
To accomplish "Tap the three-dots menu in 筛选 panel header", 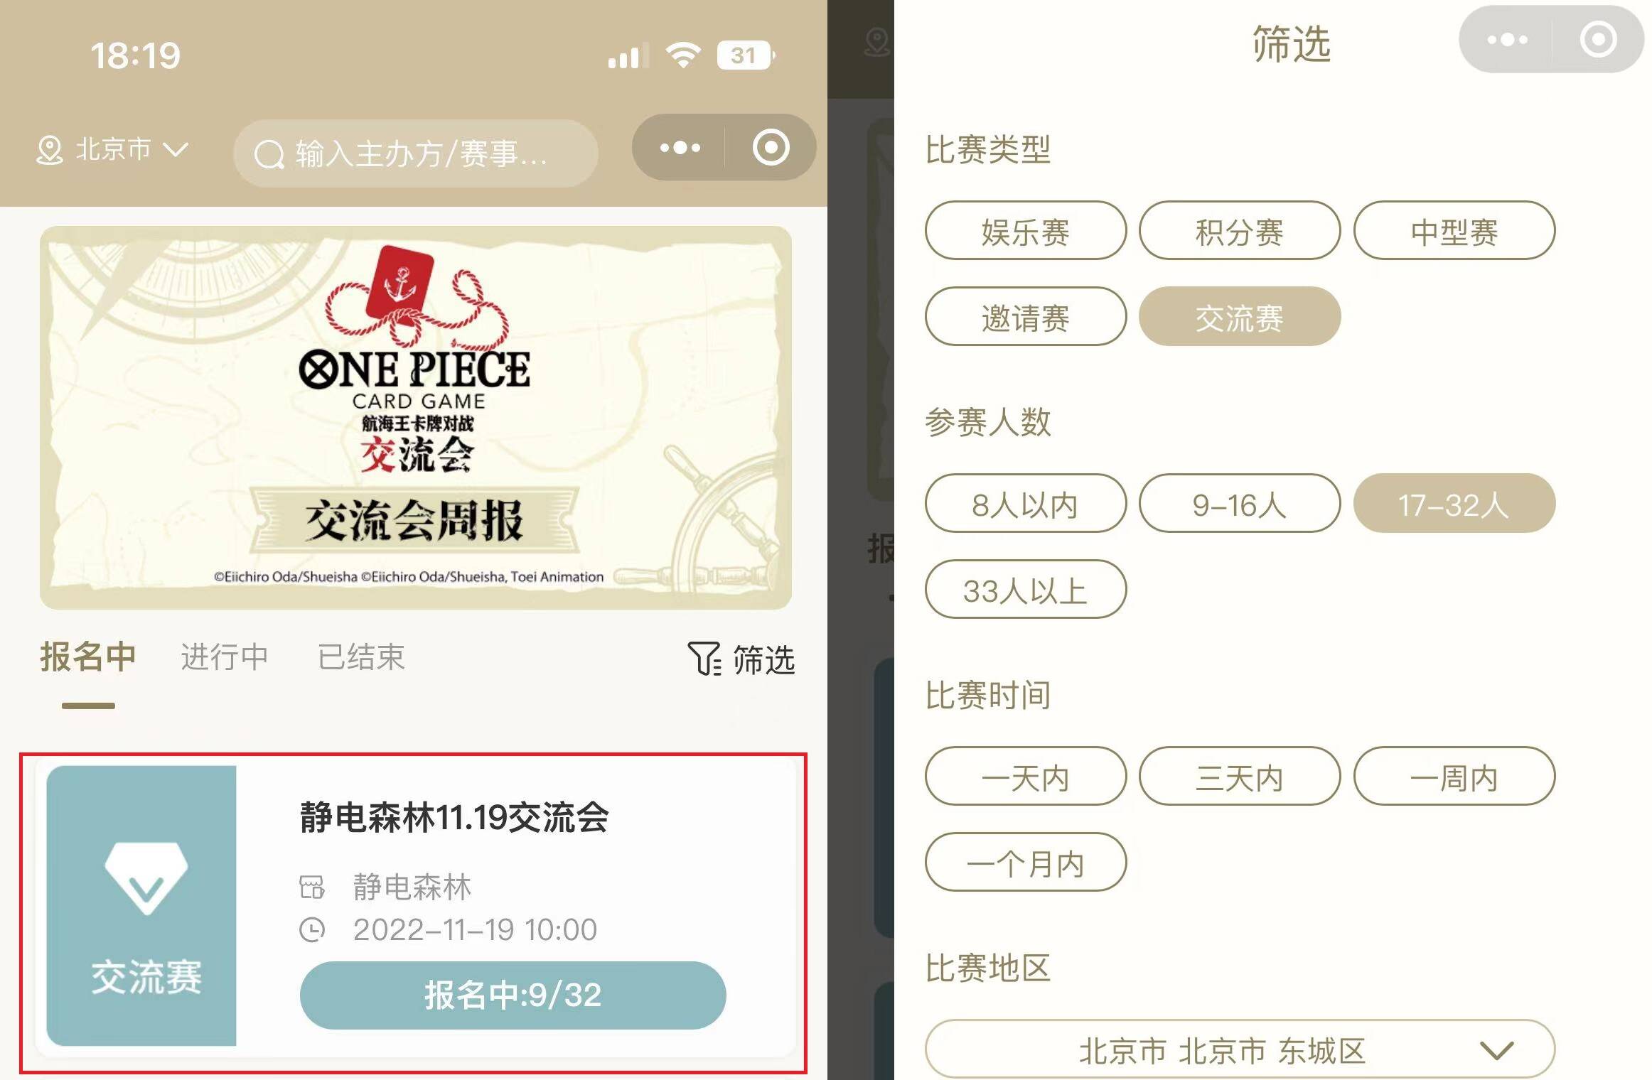I will (1507, 40).
